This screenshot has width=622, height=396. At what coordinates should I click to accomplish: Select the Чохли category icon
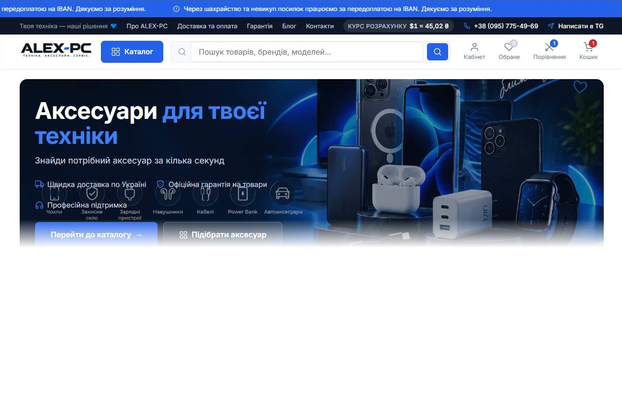click(54, 194)
